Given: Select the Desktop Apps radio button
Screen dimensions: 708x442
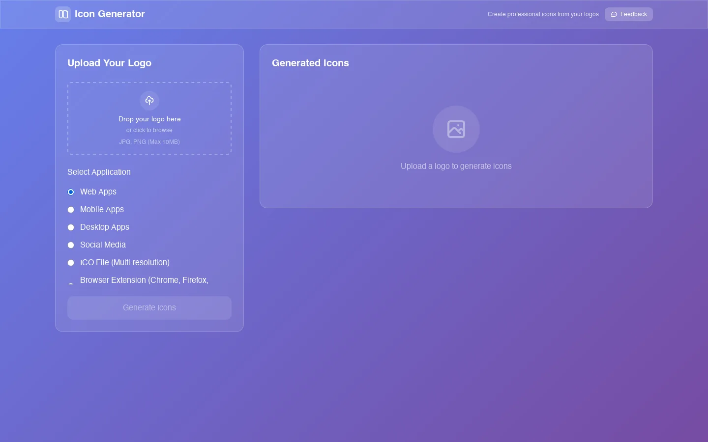Looking at the screenshot, I should tap(71, 227).
